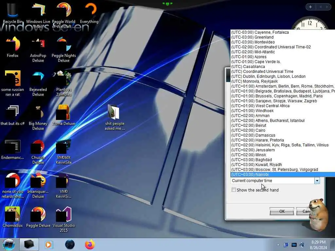The width and height of the screenshot is (335, 251).
Task: Pick (UTC+02:00) Helsinki, Kyiv, Riga, Sofia
Action: (283, 145)
